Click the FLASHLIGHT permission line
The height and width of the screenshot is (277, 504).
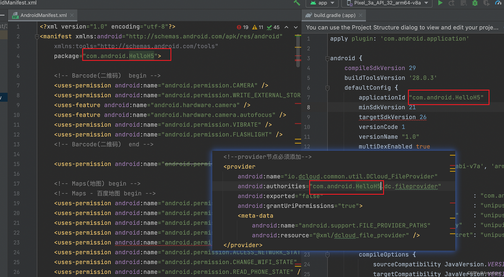click(x=168, y=135)
